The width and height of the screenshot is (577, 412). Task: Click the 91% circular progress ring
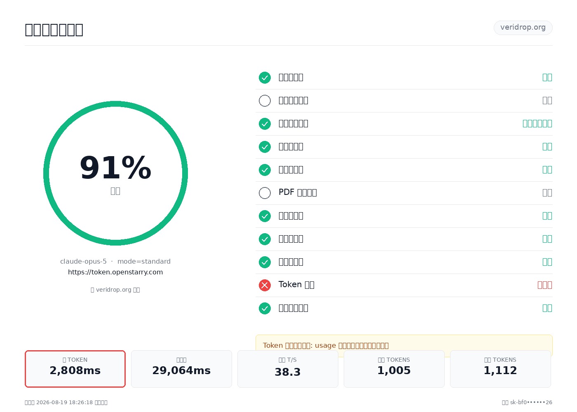(115, 173)
